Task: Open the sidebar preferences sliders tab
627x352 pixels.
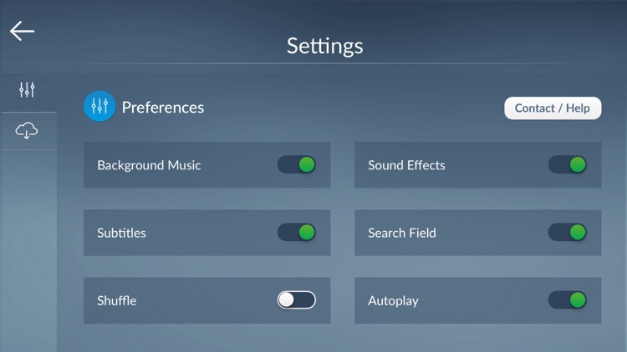Action: coord(27,90)
